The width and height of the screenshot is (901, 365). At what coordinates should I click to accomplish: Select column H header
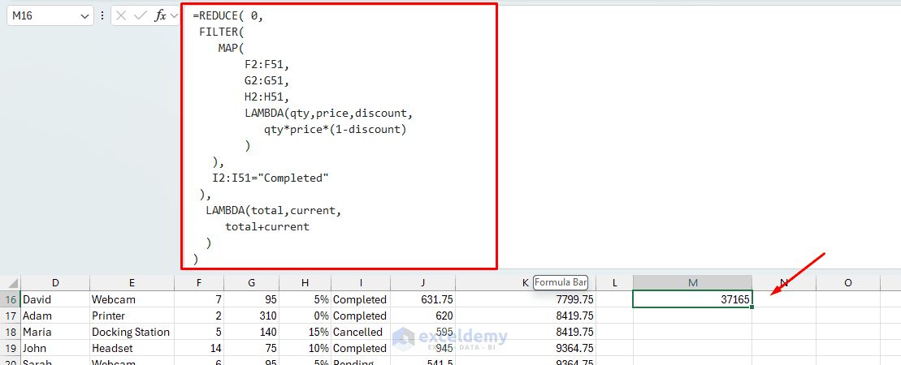point(305,282)
